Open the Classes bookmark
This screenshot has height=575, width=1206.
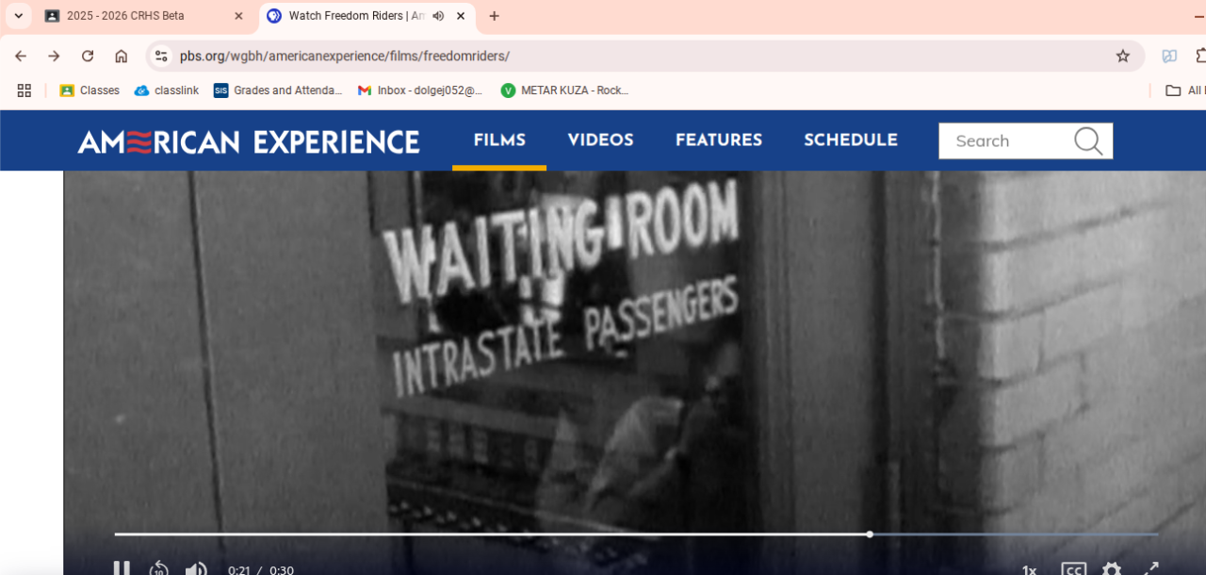click(x=90, y=90)
